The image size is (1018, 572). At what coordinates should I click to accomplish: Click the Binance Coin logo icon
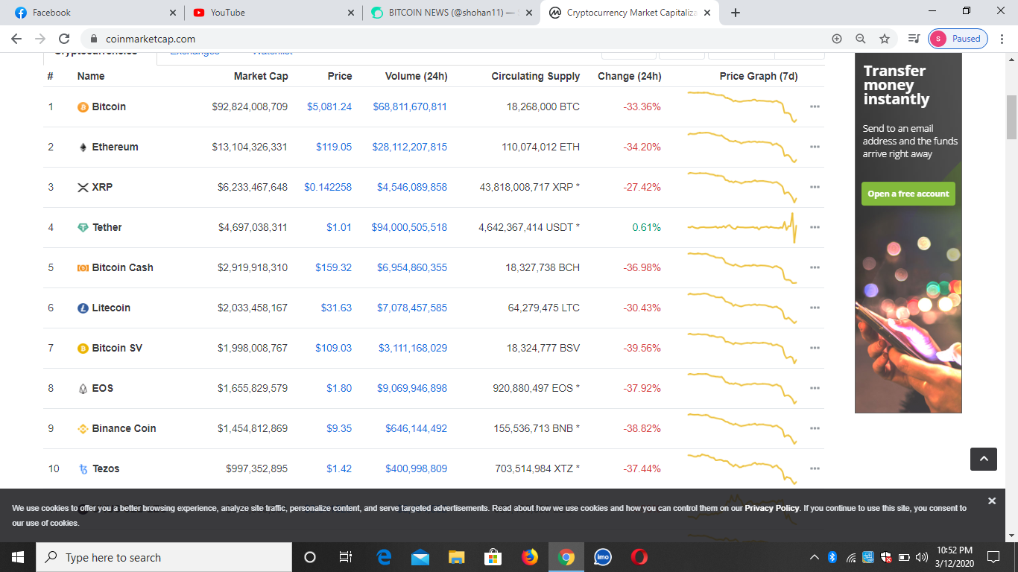83,429
